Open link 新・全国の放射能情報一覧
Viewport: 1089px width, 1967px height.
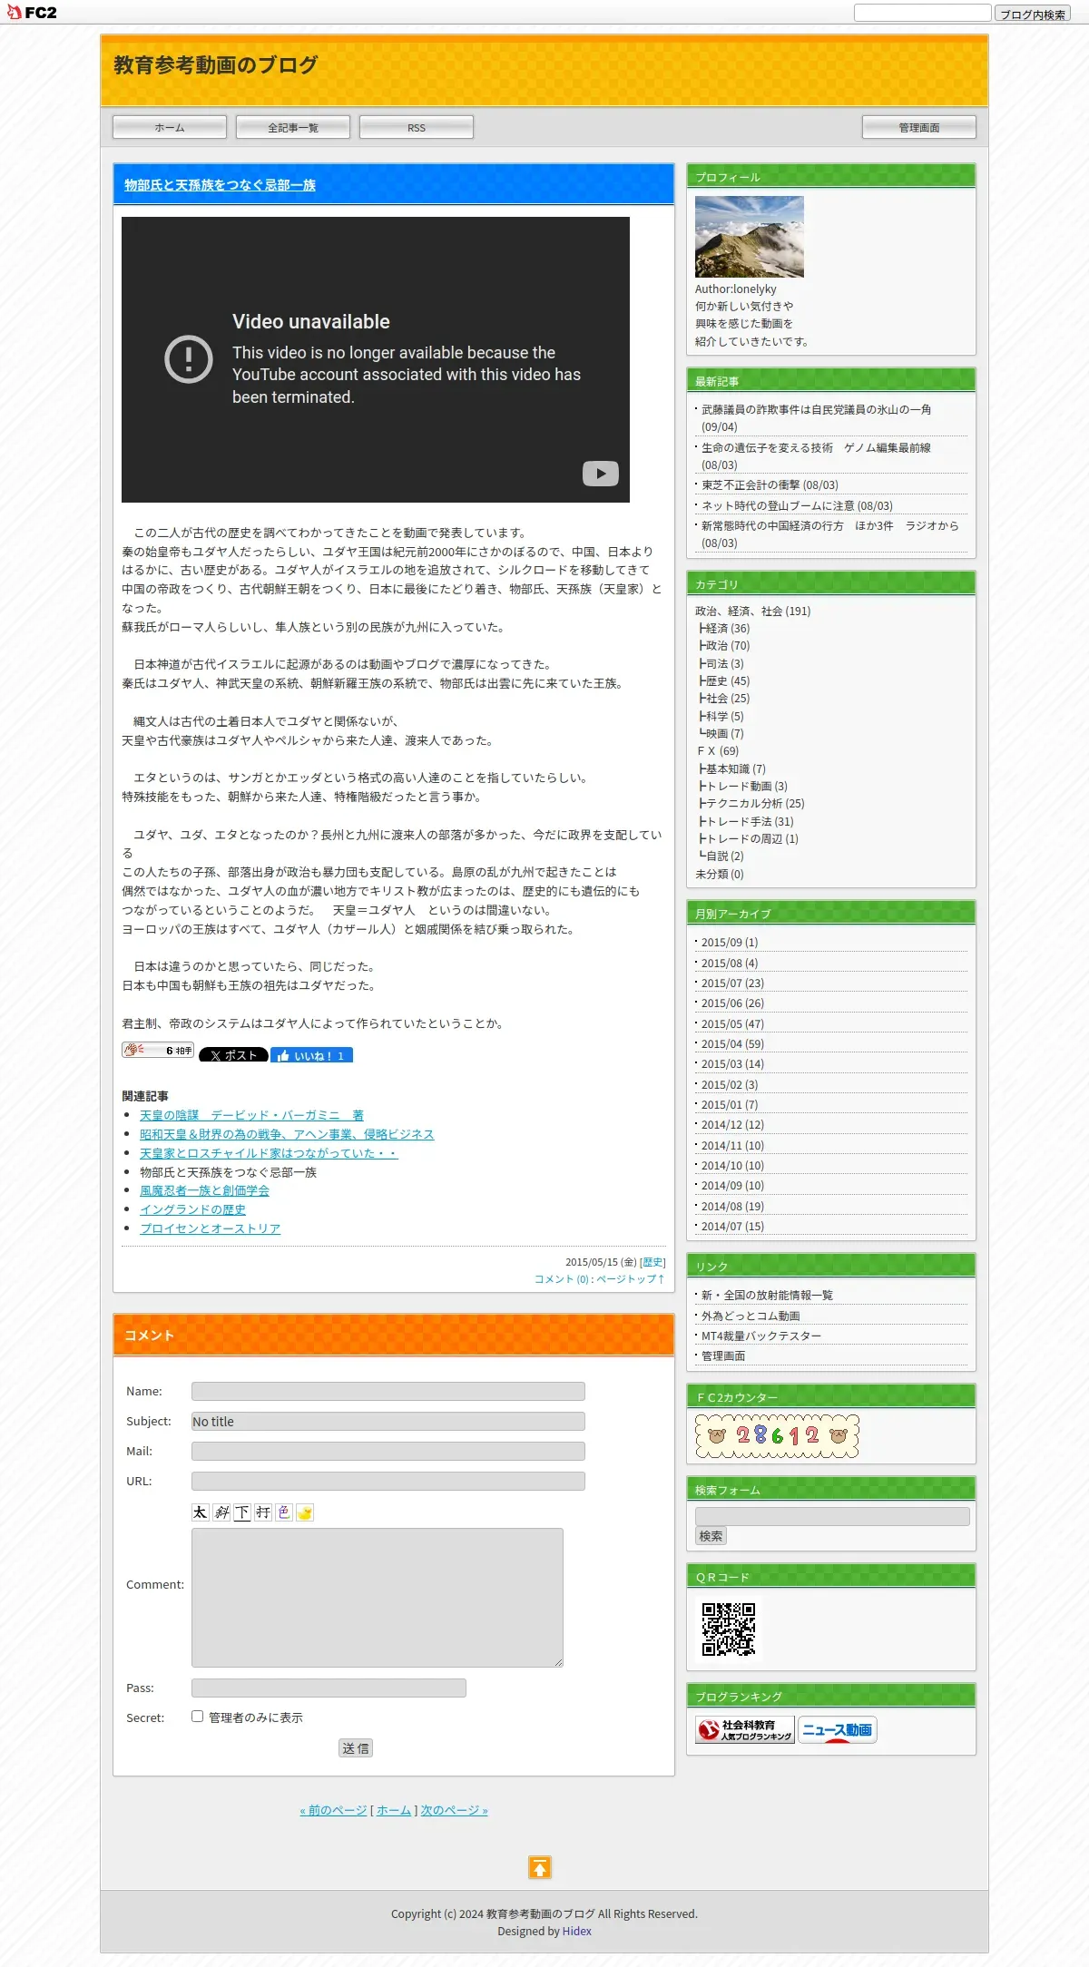[767, 1295]
